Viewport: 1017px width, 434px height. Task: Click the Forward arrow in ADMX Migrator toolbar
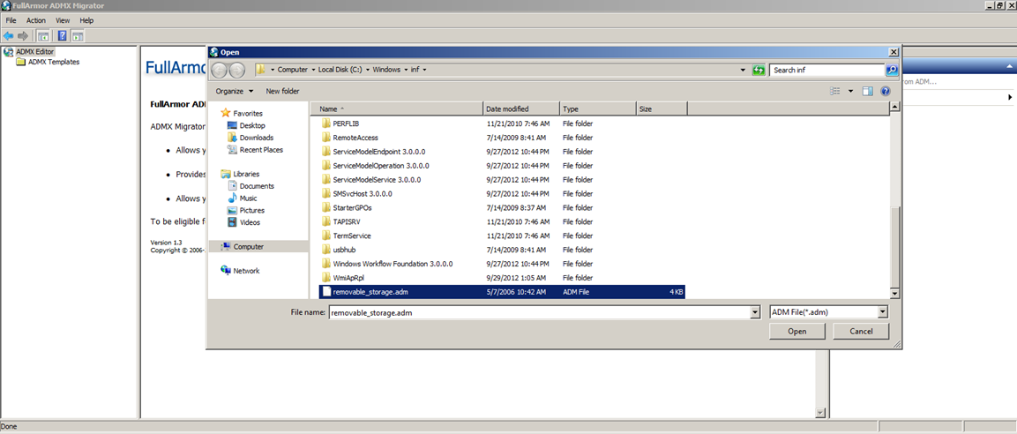(x=23, y=35)
